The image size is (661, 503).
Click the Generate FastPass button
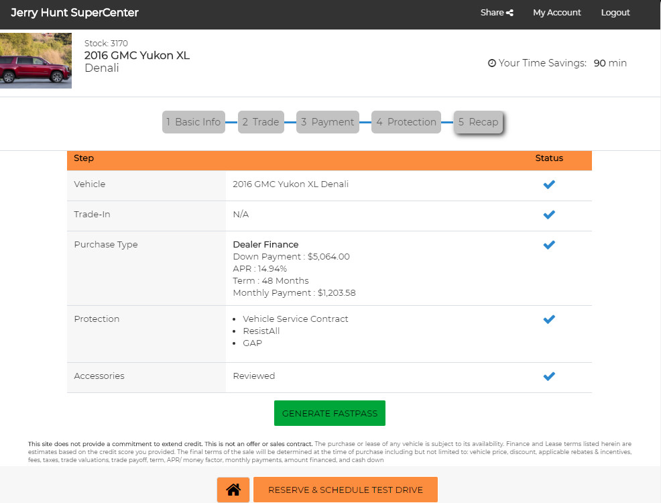tap(330, 413)
